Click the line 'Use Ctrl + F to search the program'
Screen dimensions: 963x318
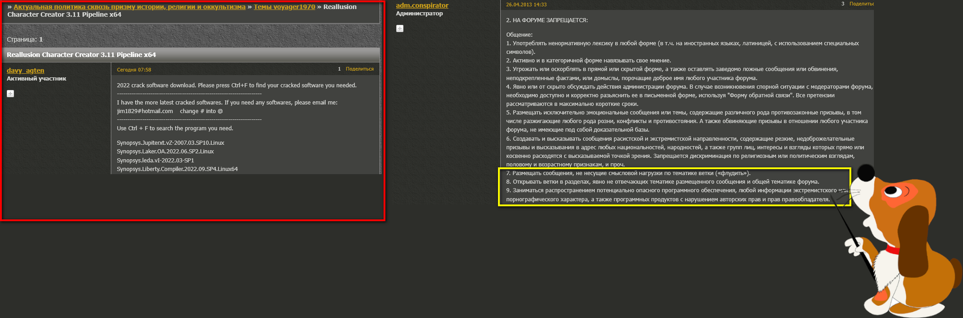coord(175,128)
